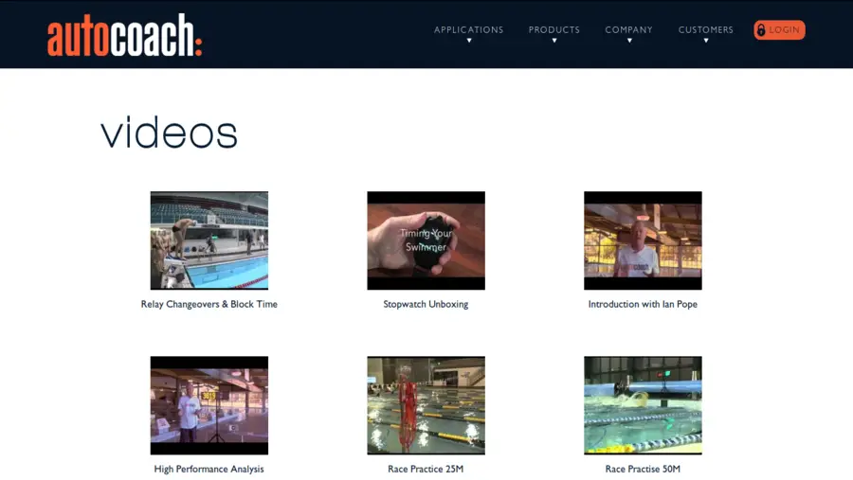Image resolution: width=853 pixels, height=480 pixels.
Task: Open the Race Practice 25M thumbnail
Action: [426, 405]
